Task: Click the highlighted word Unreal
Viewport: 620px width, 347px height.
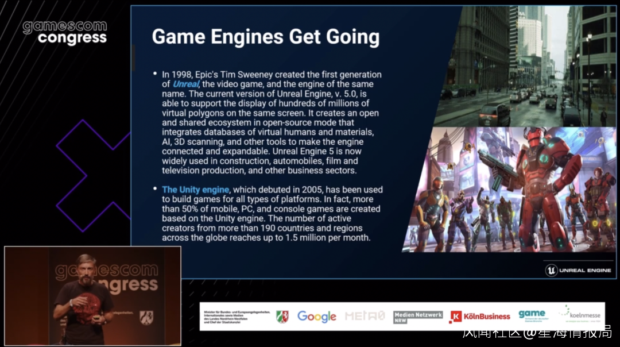Action: tap(186, 84)
